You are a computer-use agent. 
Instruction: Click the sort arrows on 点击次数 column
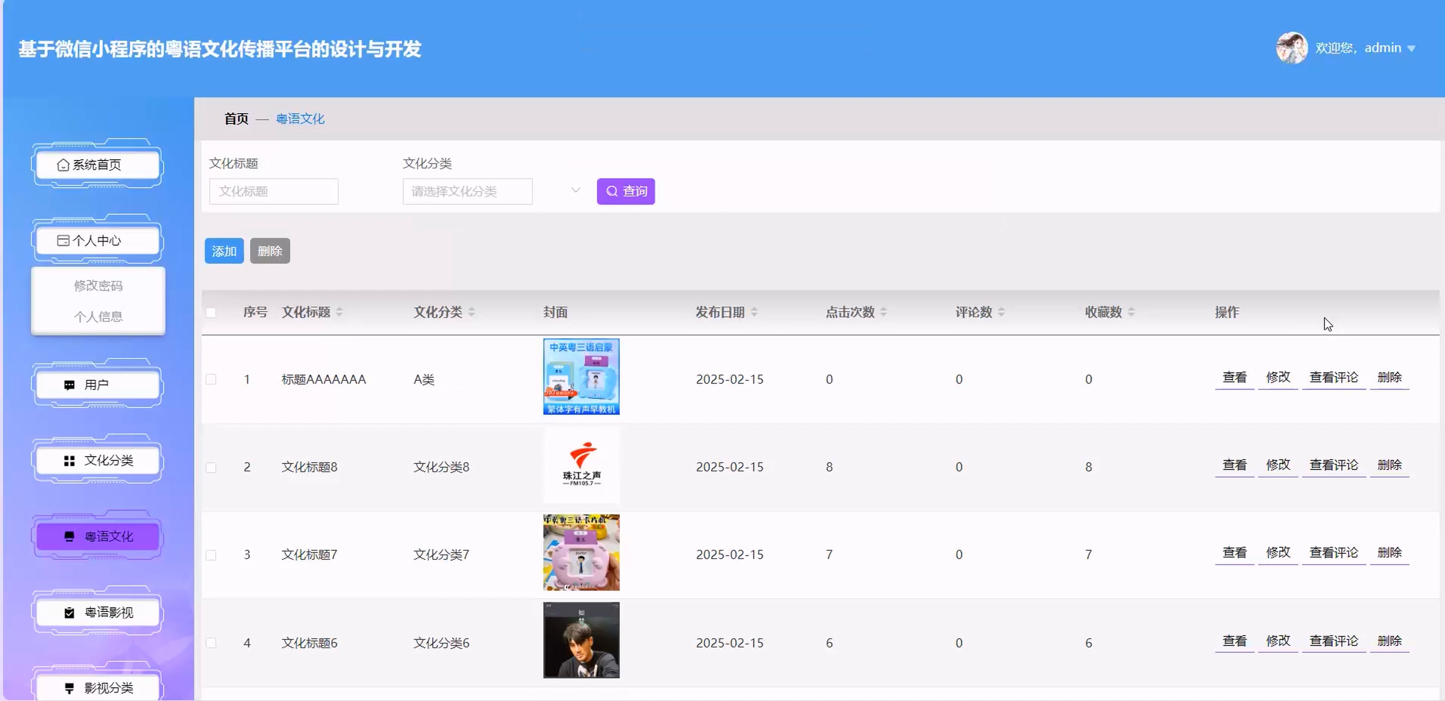[x=884, y=312]
